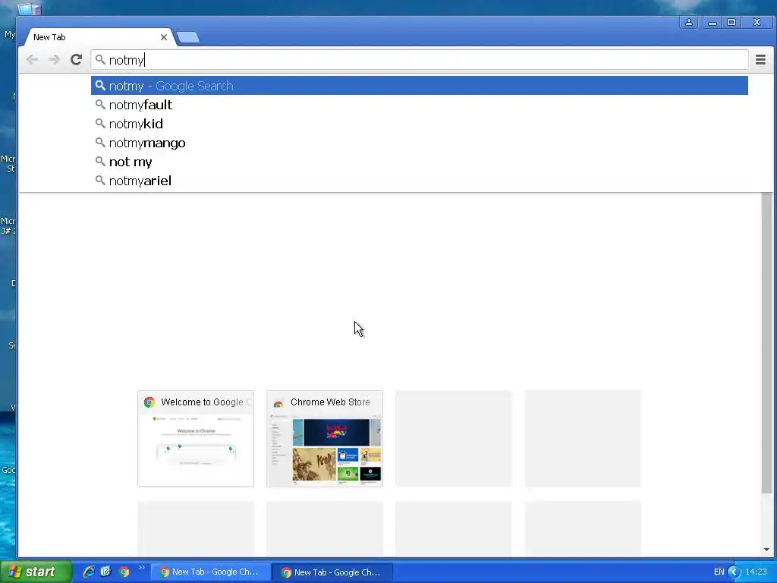Reload the page with the refresh icon
The width and height of the screenshot is (777, 583).
pos(76,59)
